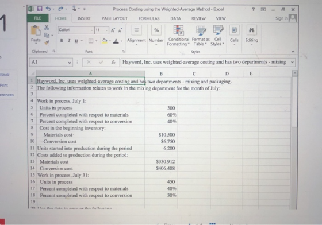Switch to the INSERT tab
This screenshot has height=225, width=322.
pos(84,18)
